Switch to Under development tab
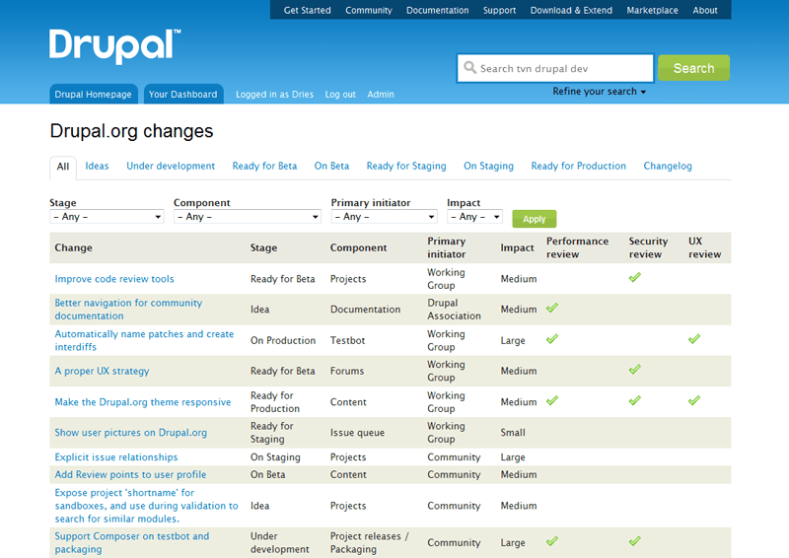Screen dimensions: 789x558 171,166
